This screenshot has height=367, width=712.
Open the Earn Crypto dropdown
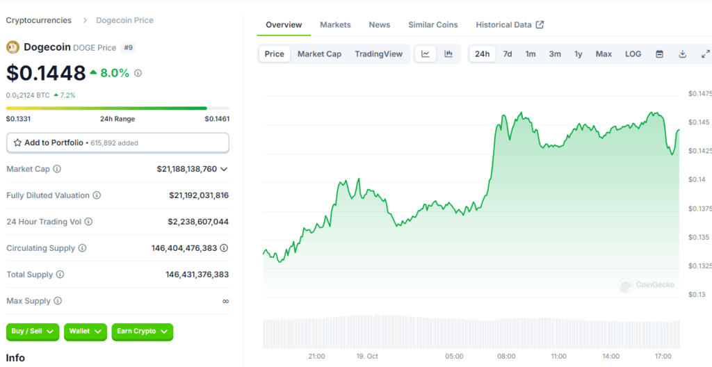click(x=142, y=332)
